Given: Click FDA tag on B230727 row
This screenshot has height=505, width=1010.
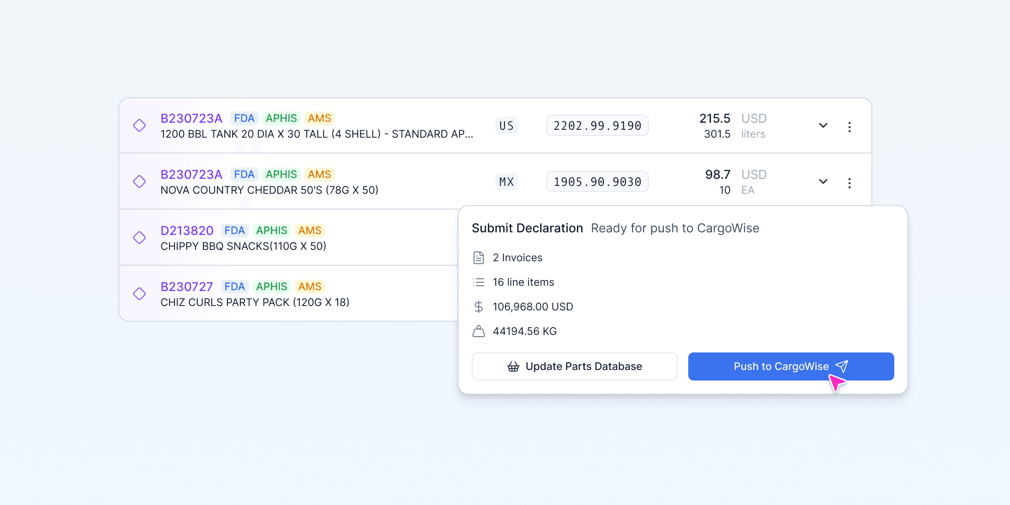Looking at the screenshot, I should 235,287.
